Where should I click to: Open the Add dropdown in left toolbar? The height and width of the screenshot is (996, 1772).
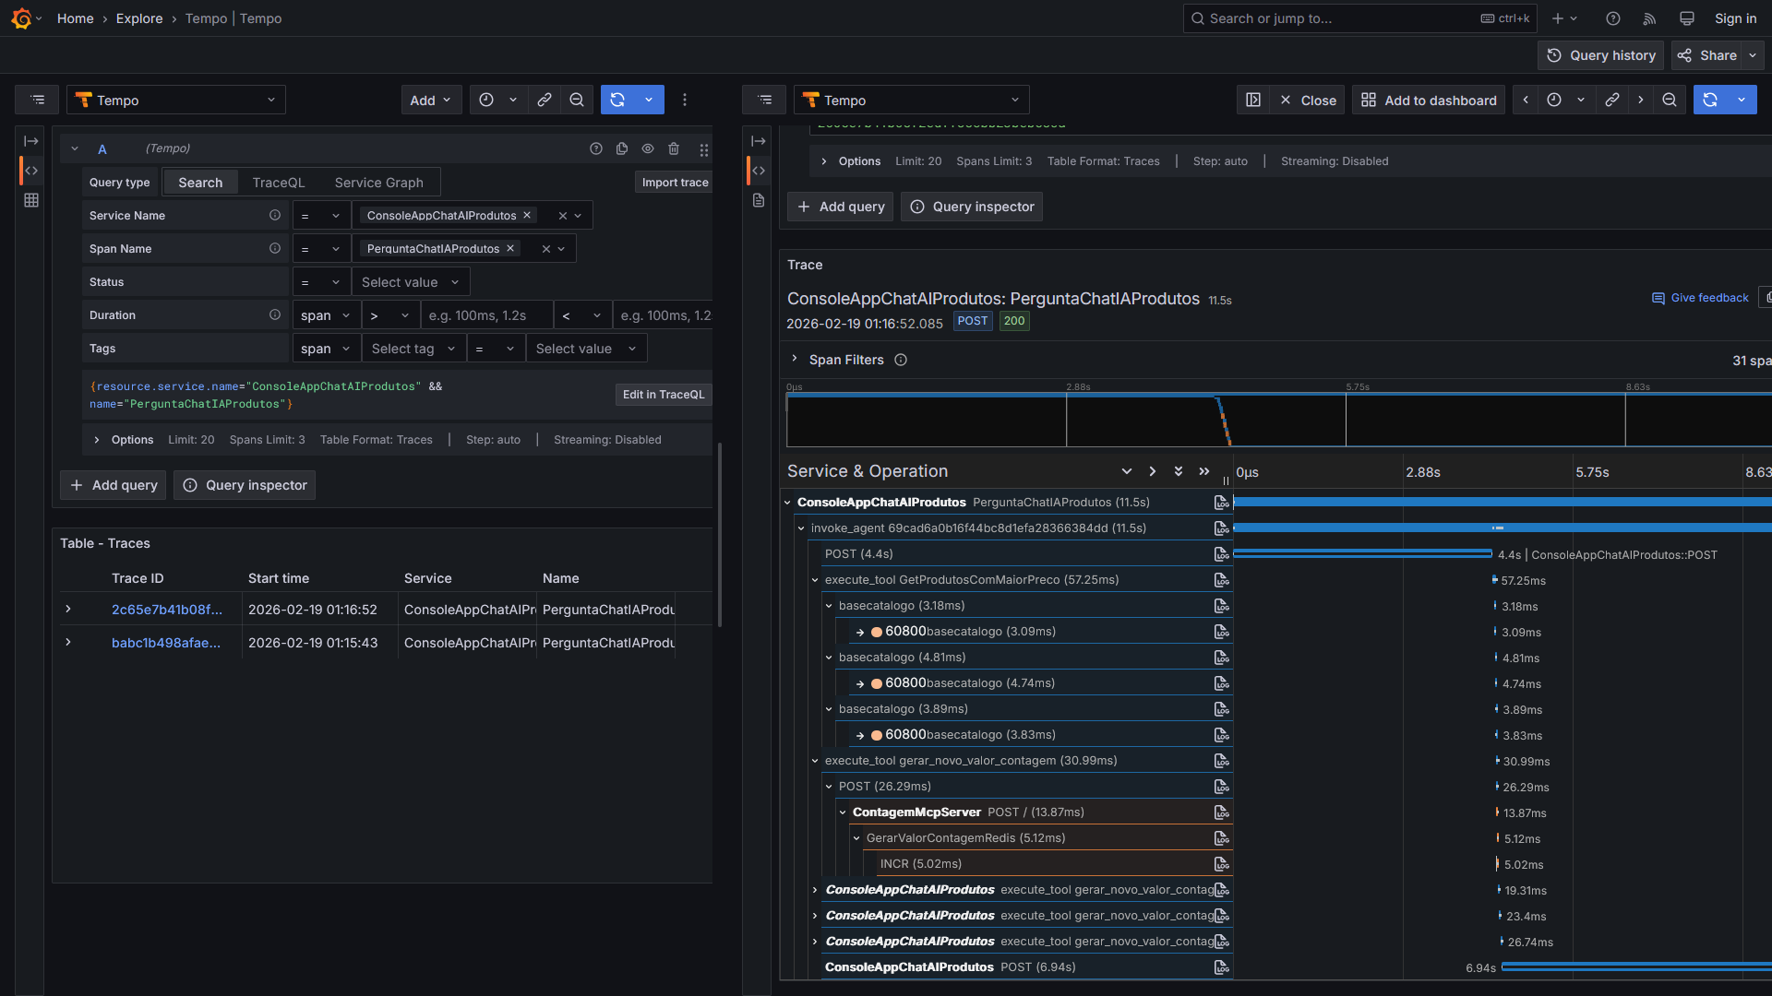tap(431, 100)
